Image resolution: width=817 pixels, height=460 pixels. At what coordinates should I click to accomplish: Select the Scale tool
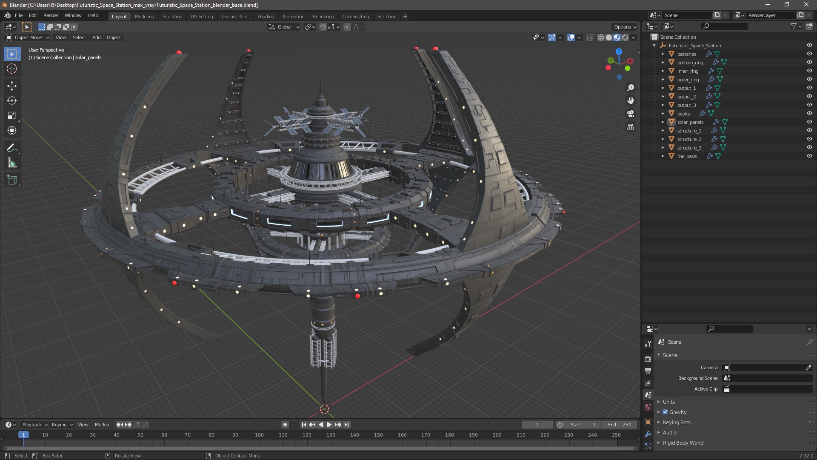(12, 115)
